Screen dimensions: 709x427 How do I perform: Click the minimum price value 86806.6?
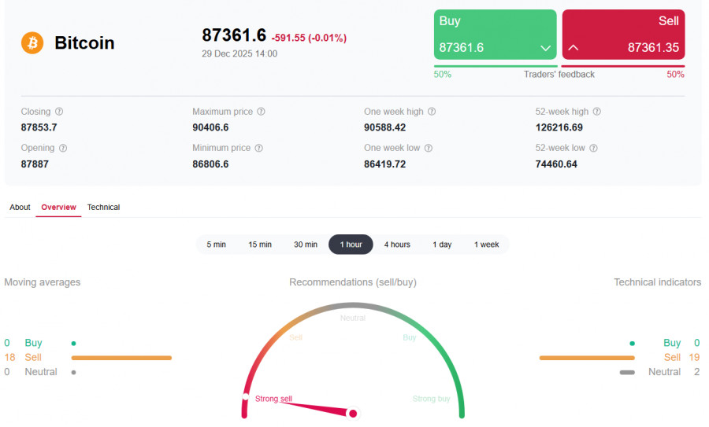pos(210,164)
